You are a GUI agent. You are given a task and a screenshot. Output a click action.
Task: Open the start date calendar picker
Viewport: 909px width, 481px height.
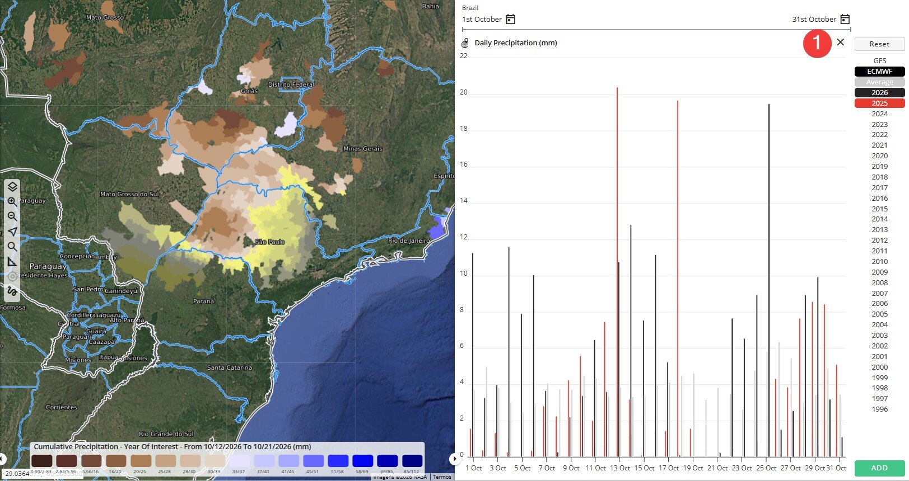click(x=510, y=20)
